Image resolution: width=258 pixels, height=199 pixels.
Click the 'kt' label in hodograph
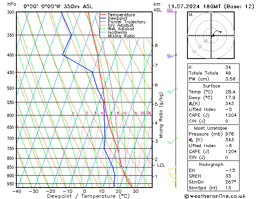pos(191,15)
